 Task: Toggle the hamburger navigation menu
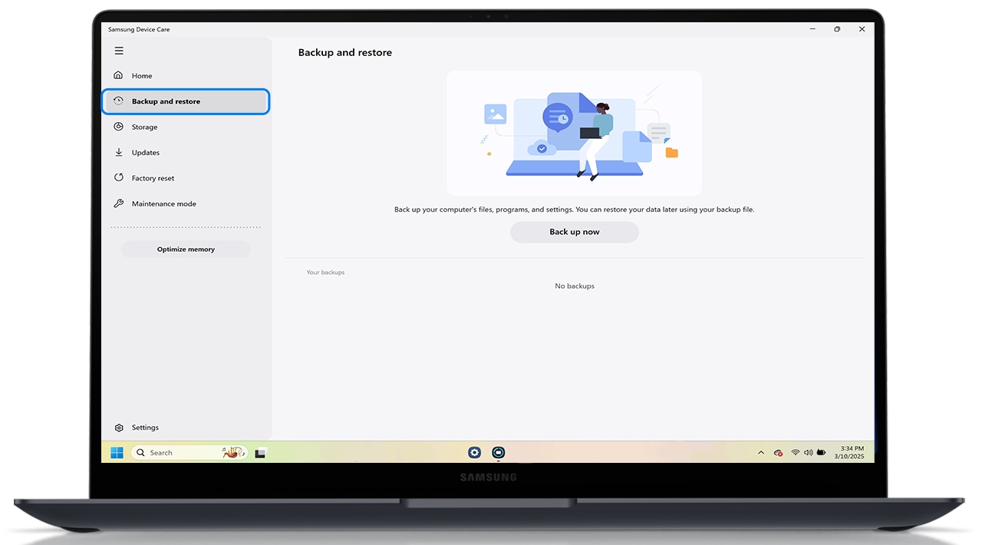(119, 51)
